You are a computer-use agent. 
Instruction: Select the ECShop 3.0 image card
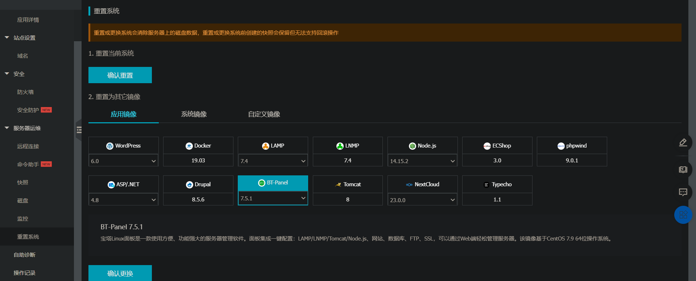497,152
